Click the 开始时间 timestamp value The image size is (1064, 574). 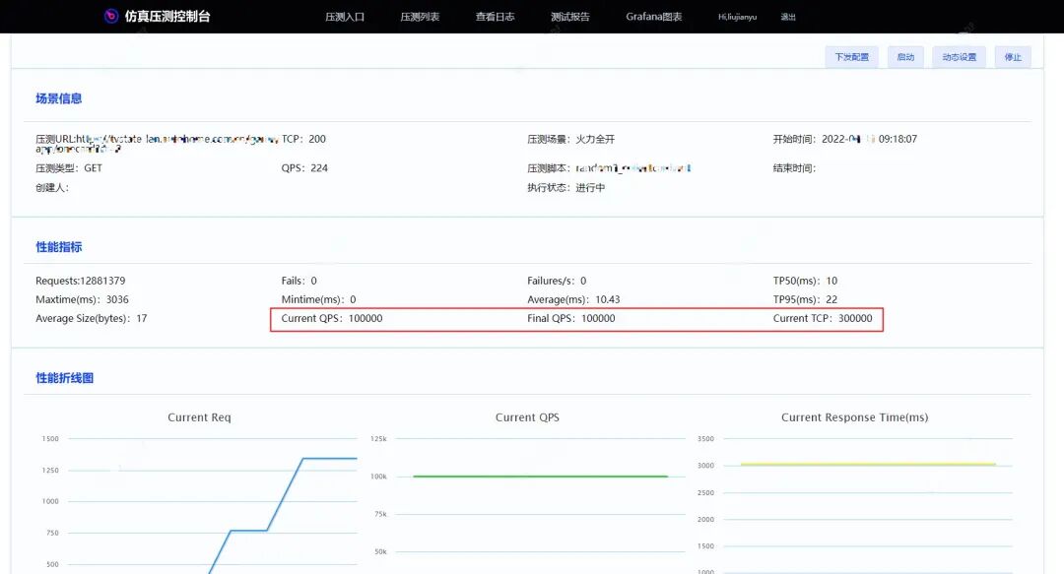[x=869, y=139]
